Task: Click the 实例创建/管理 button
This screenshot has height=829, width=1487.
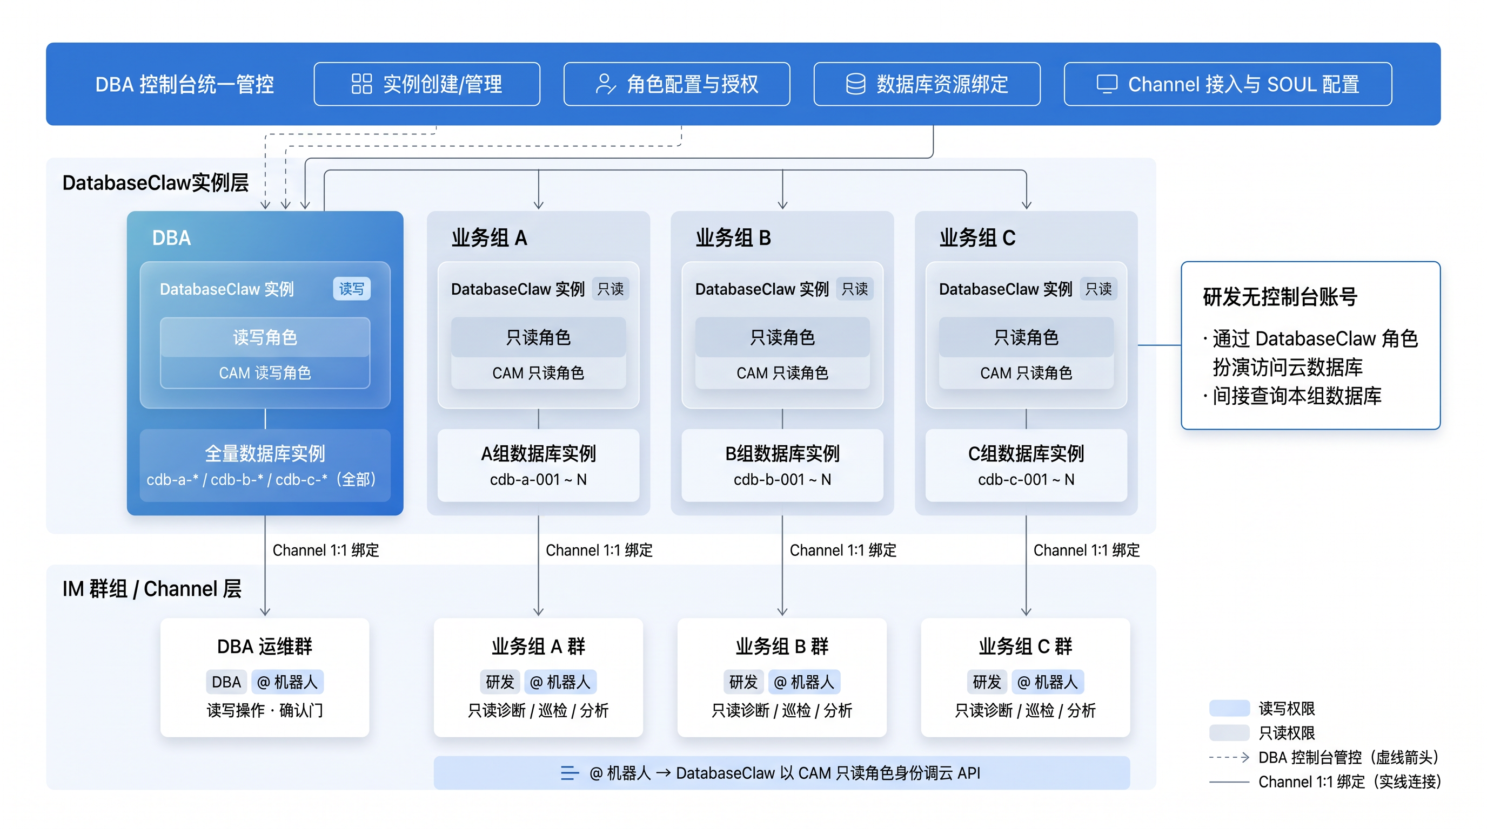Action: coord(426,84)
